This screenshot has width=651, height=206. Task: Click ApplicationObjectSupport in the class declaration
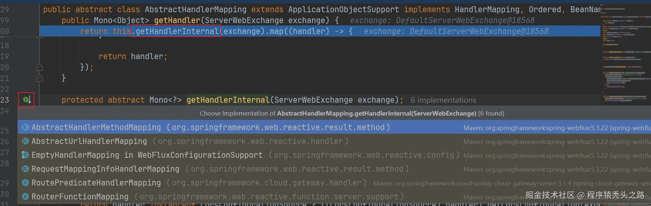[344, 10]
